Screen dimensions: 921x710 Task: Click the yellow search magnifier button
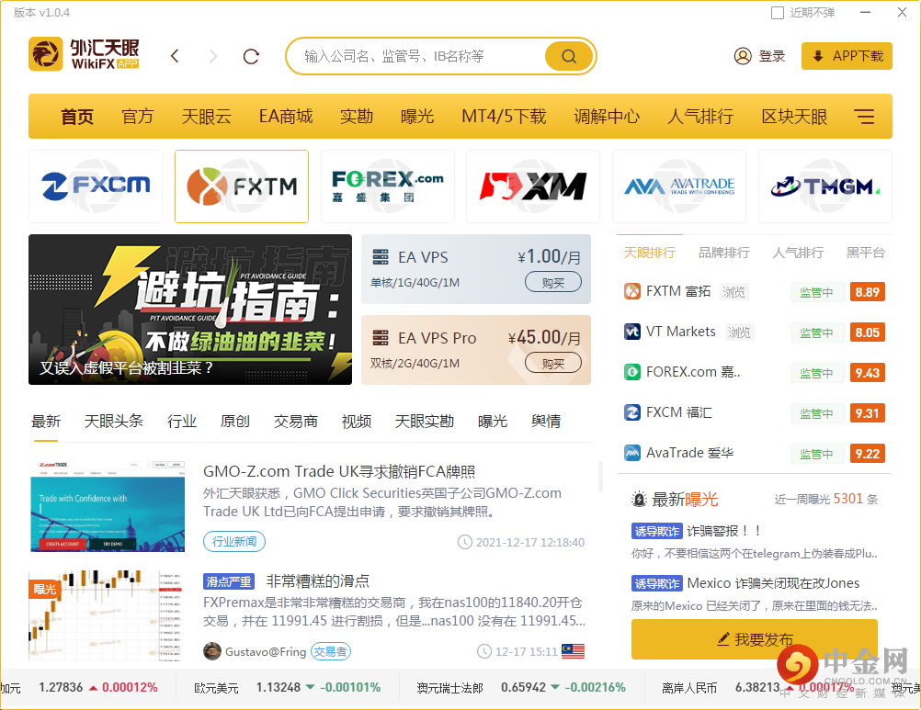(x=569, y=56)
